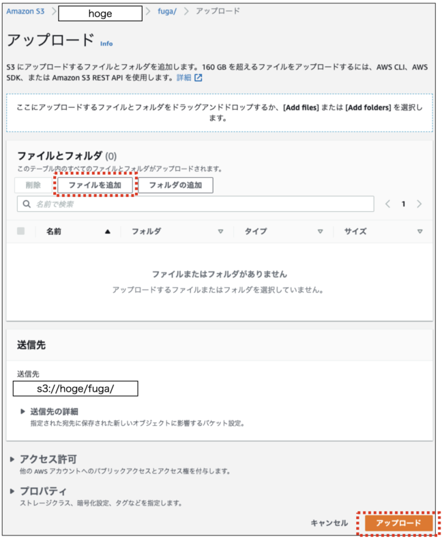Viewport: 444px width, 545px height.
Task: Click the ファイルを追加 button
Action: (95, 185)
